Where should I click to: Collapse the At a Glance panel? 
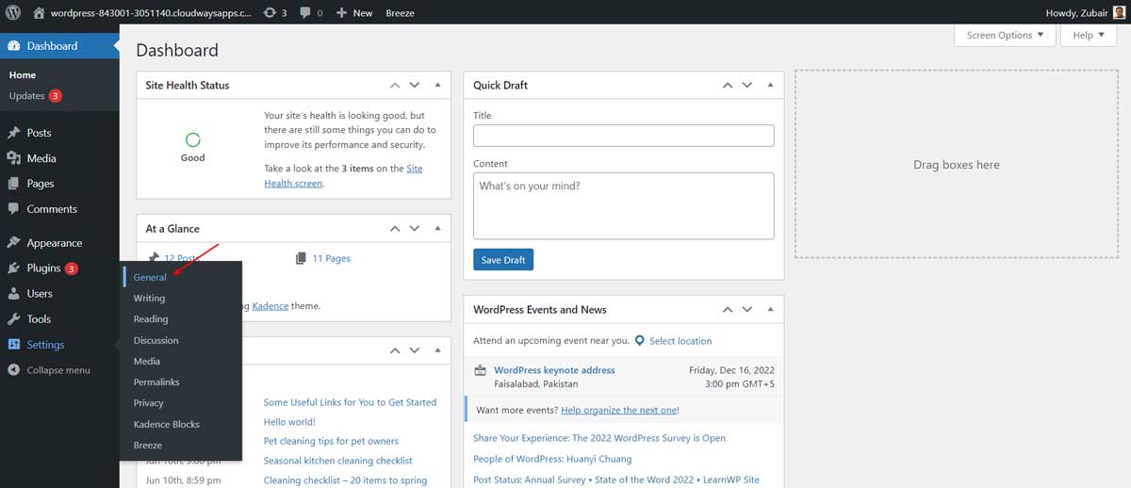436,228
